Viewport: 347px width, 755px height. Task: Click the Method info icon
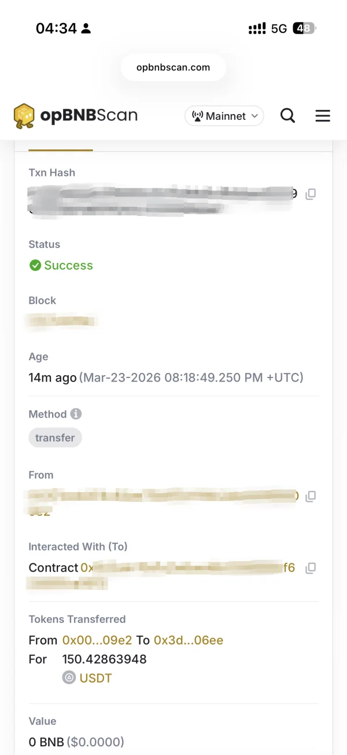pos(76,414)
